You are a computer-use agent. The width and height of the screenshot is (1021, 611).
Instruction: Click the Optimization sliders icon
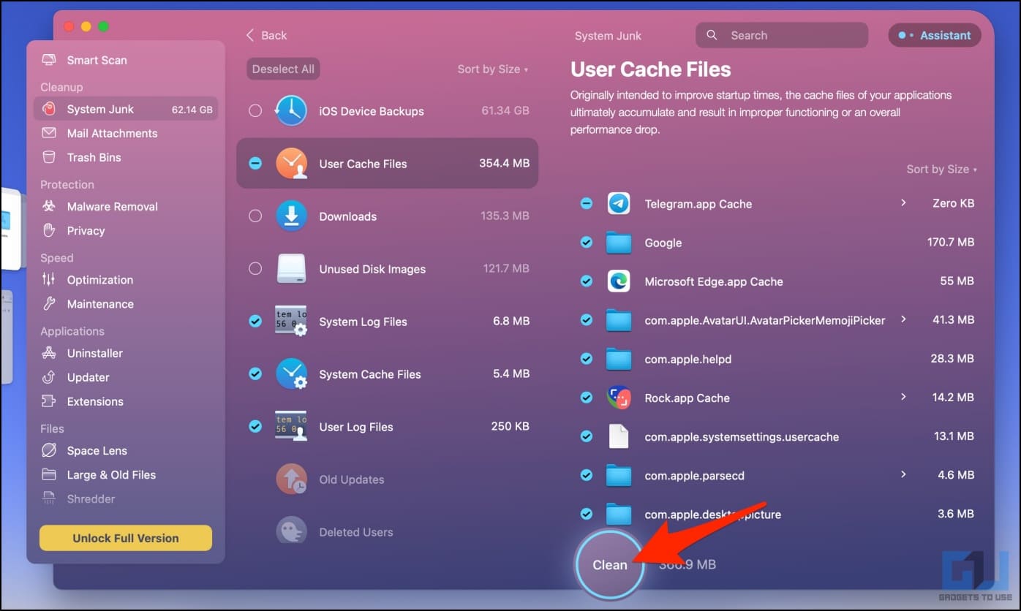(x=49, y=279)
